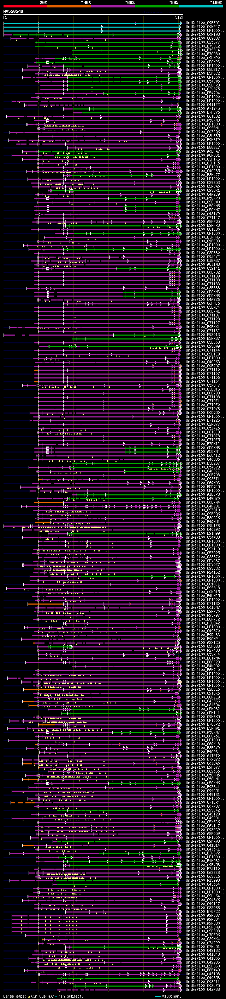This screenshot has width=226, height=999.
Task: Select the UniRef100_Q9LFR3 label
Action: click(203, 85)
